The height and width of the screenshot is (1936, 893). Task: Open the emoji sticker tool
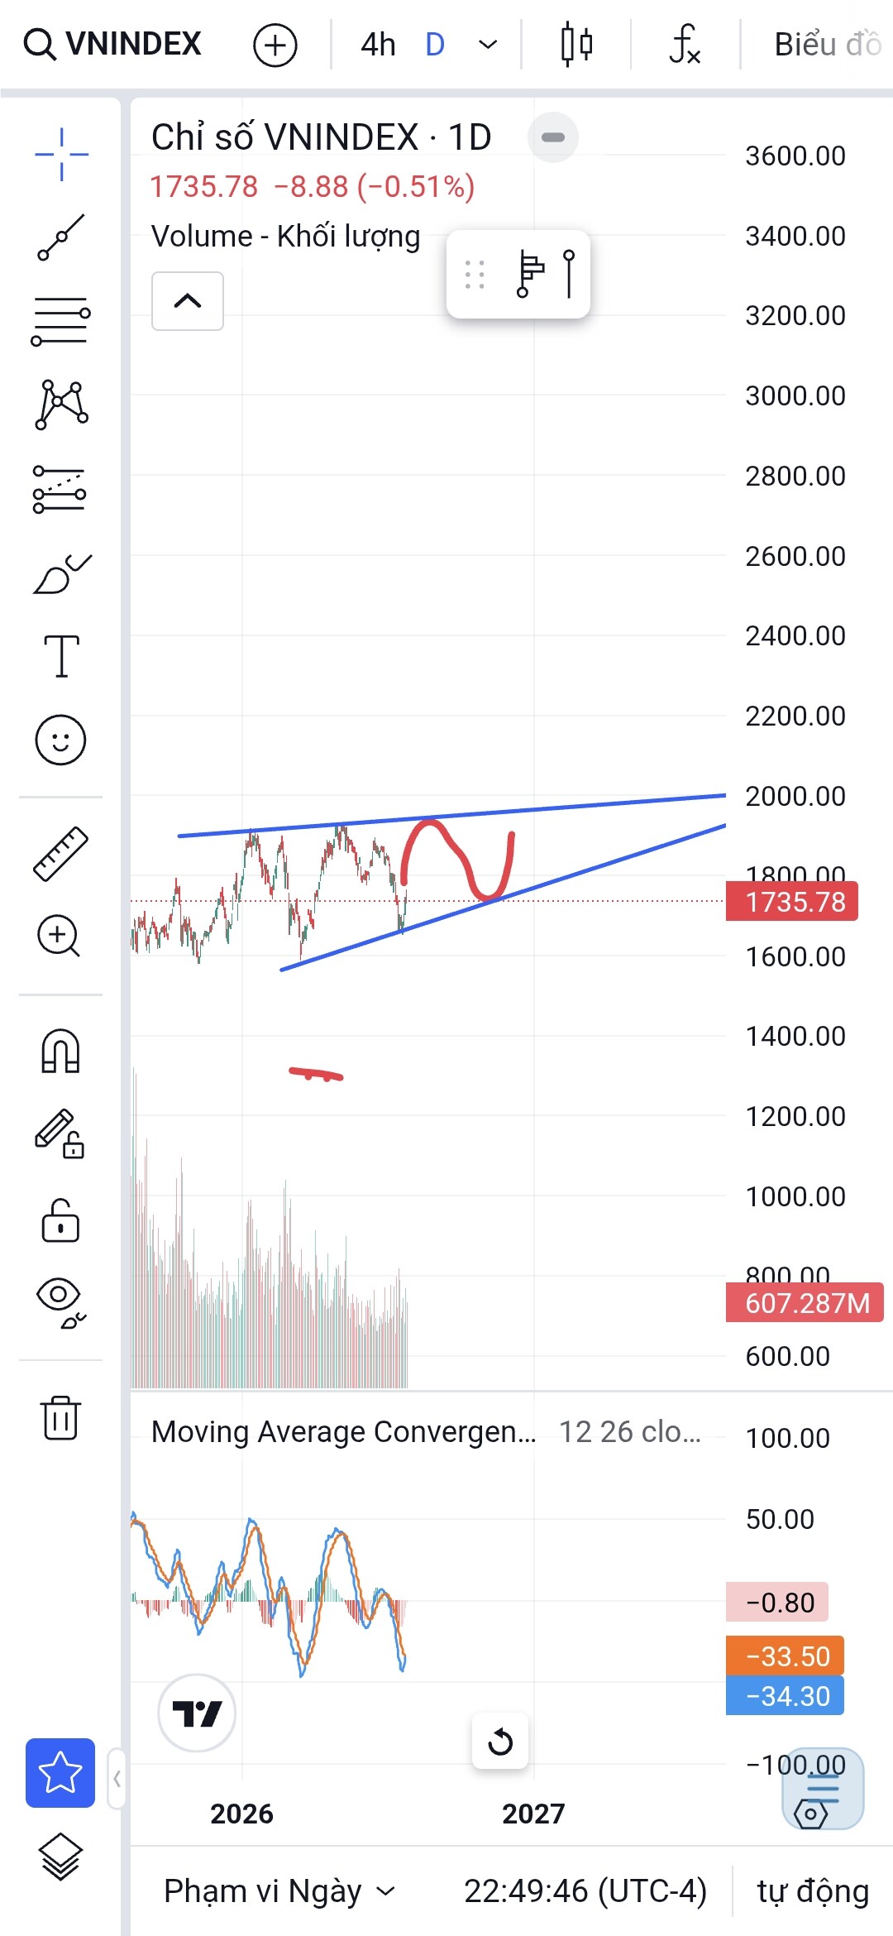click(60, 740)
